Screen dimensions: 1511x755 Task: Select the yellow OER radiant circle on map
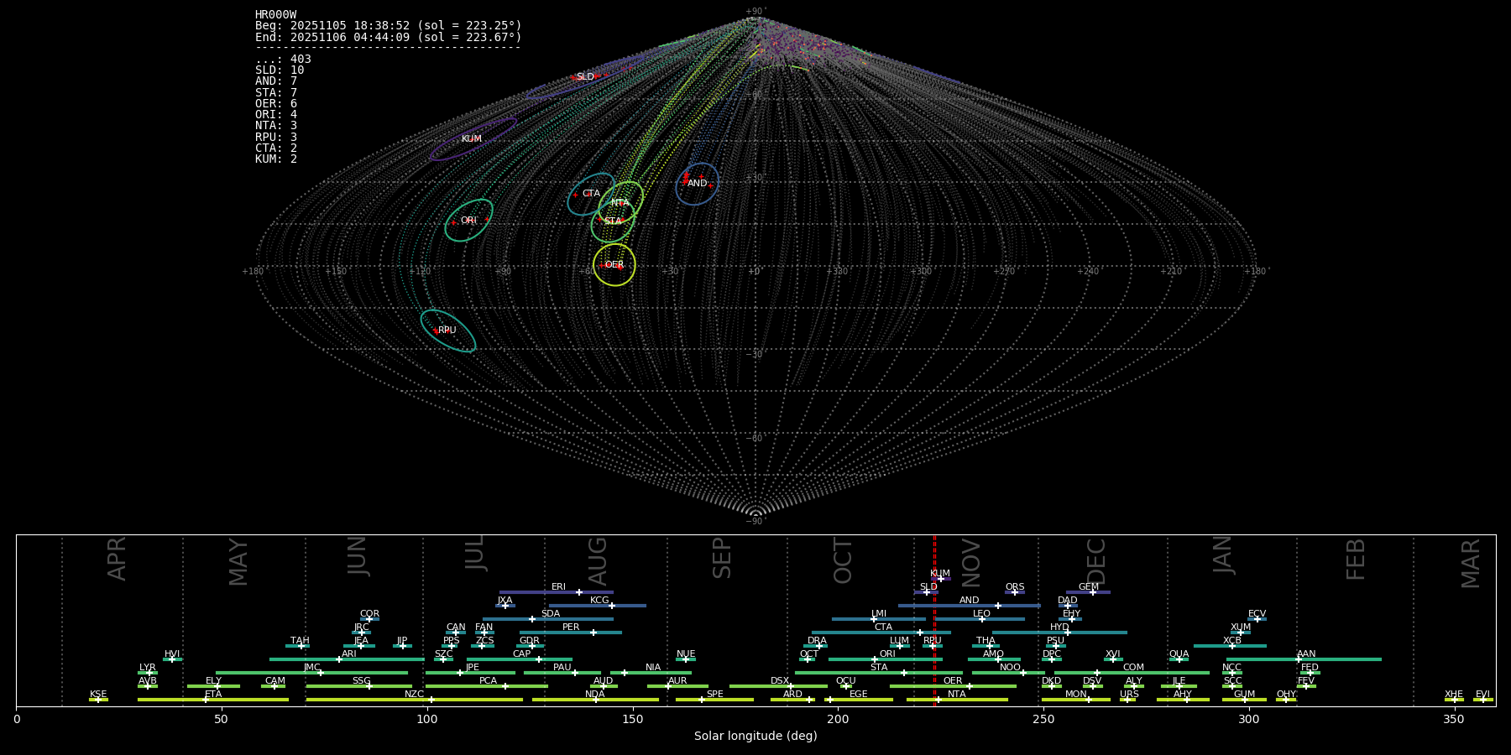click(x=614, y=265)
